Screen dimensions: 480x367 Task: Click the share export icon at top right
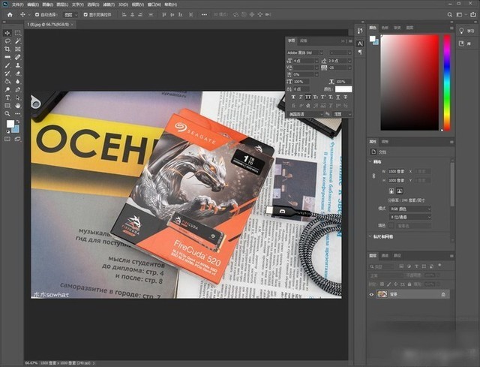473,14
